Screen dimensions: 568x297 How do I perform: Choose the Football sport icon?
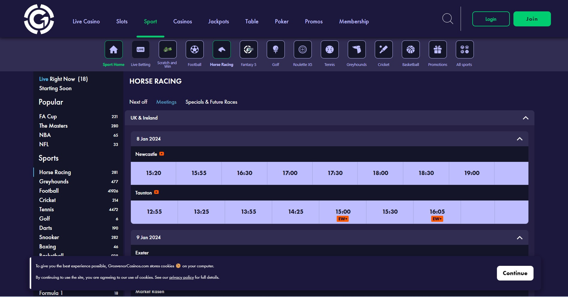pos(194,50)
